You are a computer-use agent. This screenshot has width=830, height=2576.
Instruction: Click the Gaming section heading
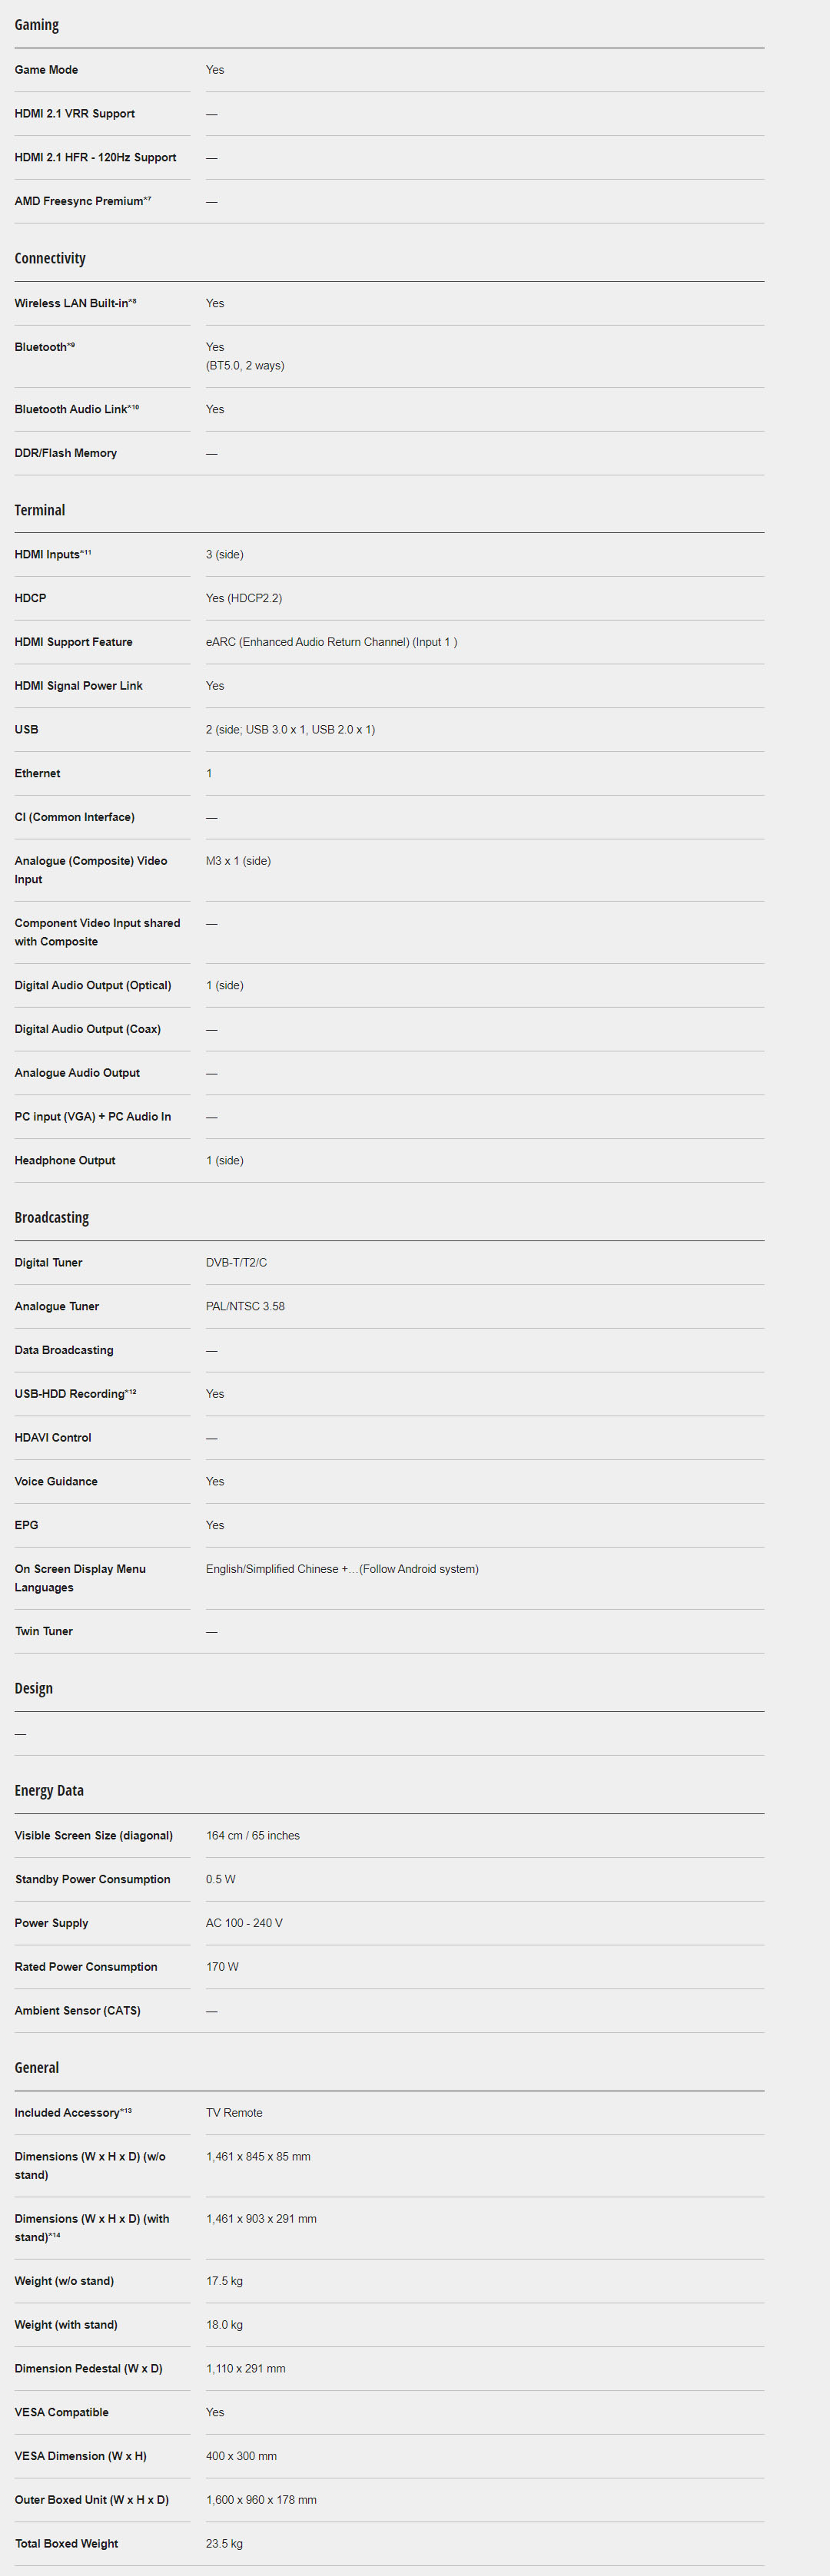click(36, 25)
